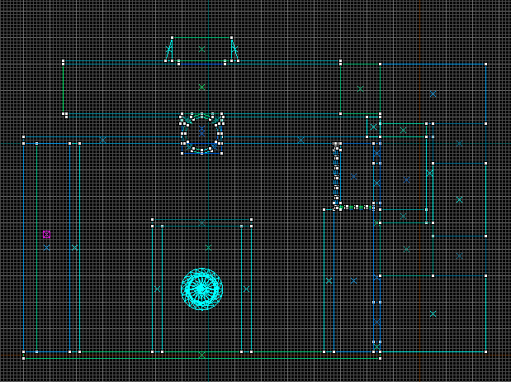Click the center X of the trapezoid brush
The height and width of the screenshot is (382, 511).
point(201,50)
